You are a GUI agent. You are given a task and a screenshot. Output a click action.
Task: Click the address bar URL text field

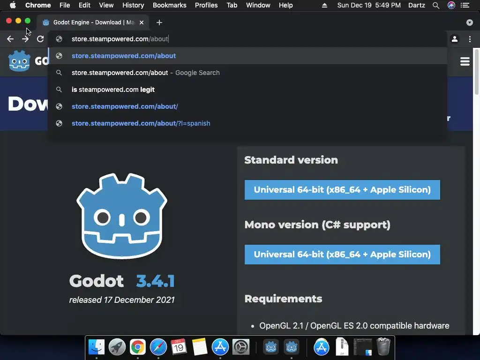(x=248, y=39)
